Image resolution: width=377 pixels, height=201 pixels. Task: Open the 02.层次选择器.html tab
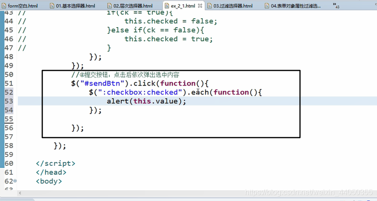tap(130, 6)
